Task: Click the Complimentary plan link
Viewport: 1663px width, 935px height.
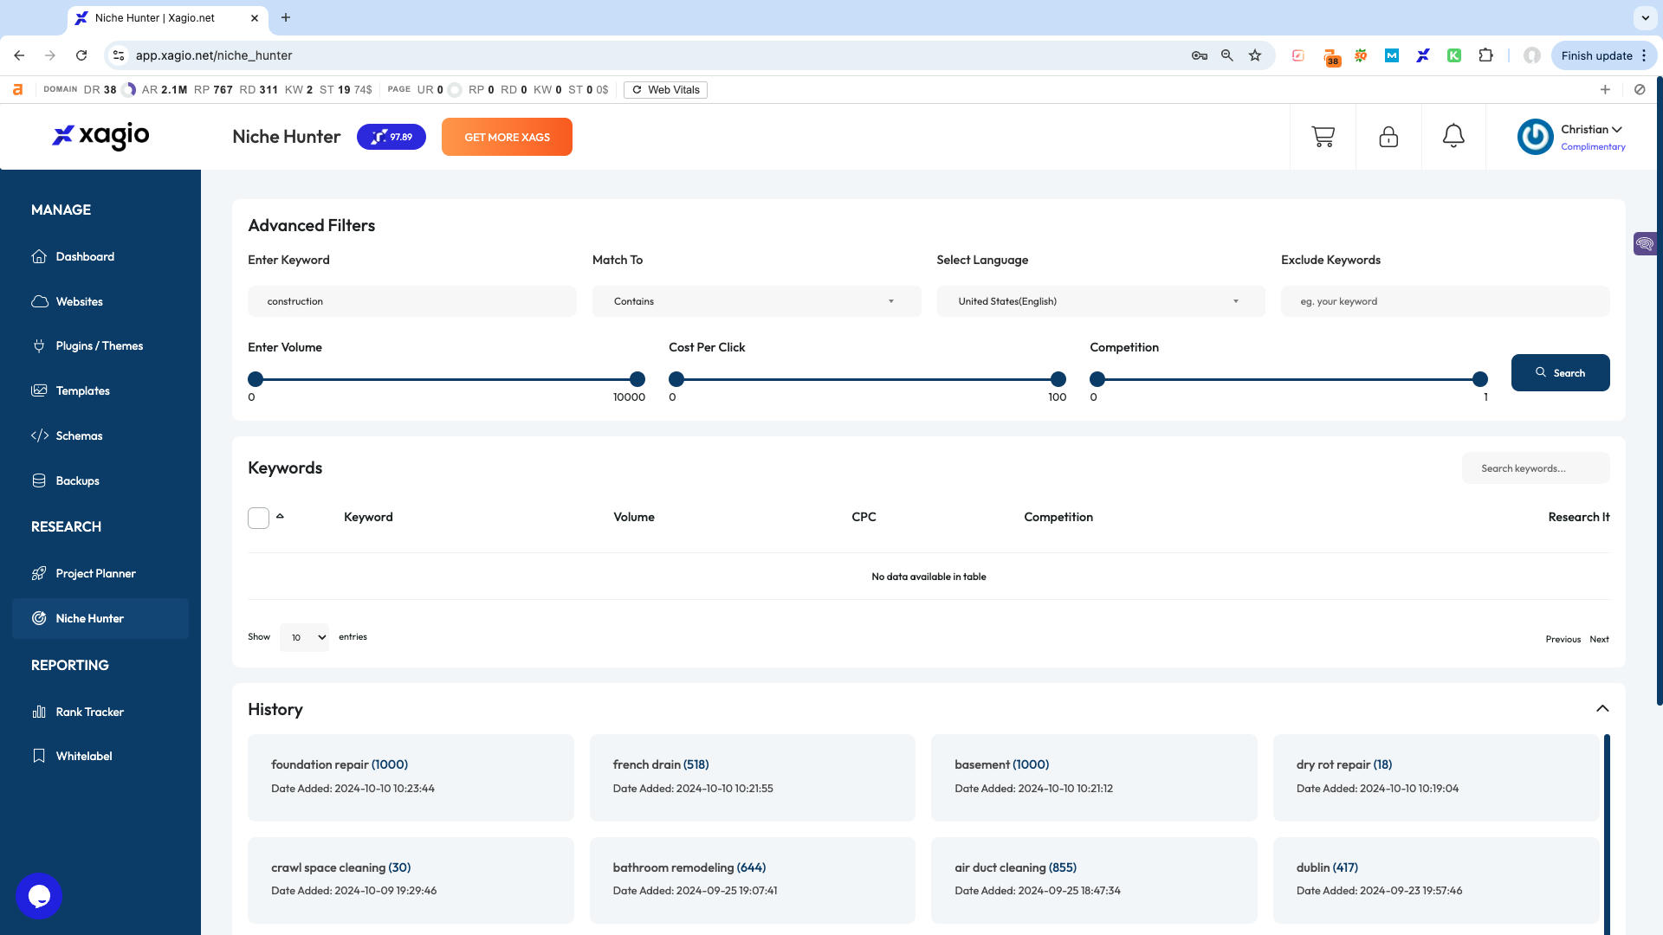Action: (1593, 146)
